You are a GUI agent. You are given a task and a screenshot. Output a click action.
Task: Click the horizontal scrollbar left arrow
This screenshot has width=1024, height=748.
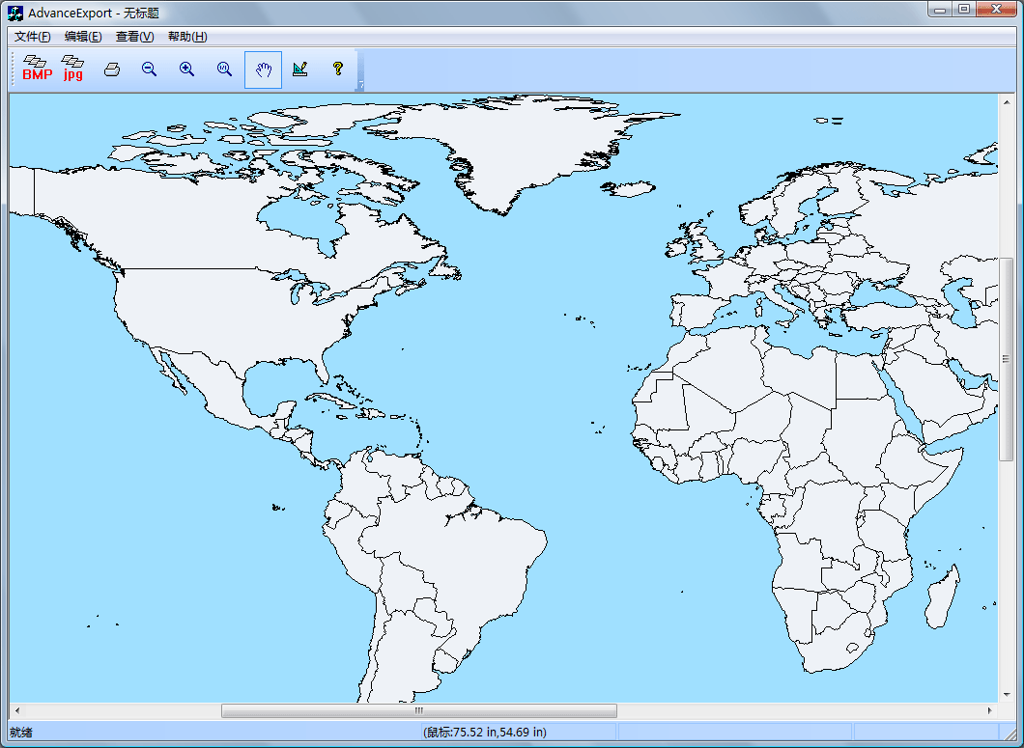point(16,711)
